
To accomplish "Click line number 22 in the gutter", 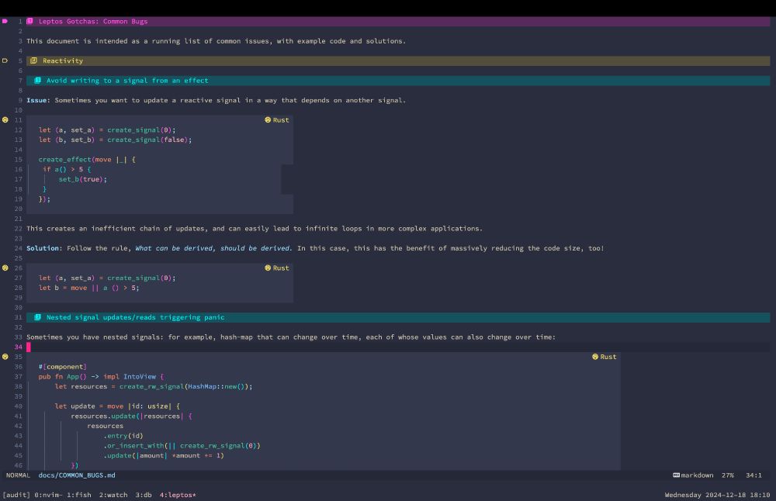I will [x=19, y=229].
